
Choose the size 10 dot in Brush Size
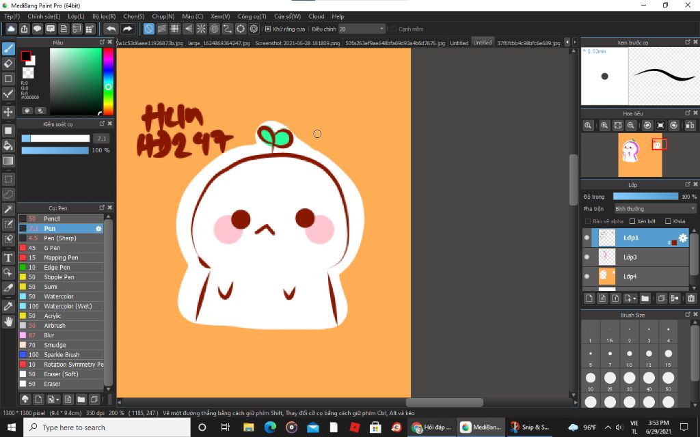pos(630,354)
